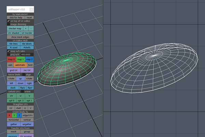The image size is (205, 137).
Task: Enable the 'proj w/h' checkbox
Action: point(9,54)
